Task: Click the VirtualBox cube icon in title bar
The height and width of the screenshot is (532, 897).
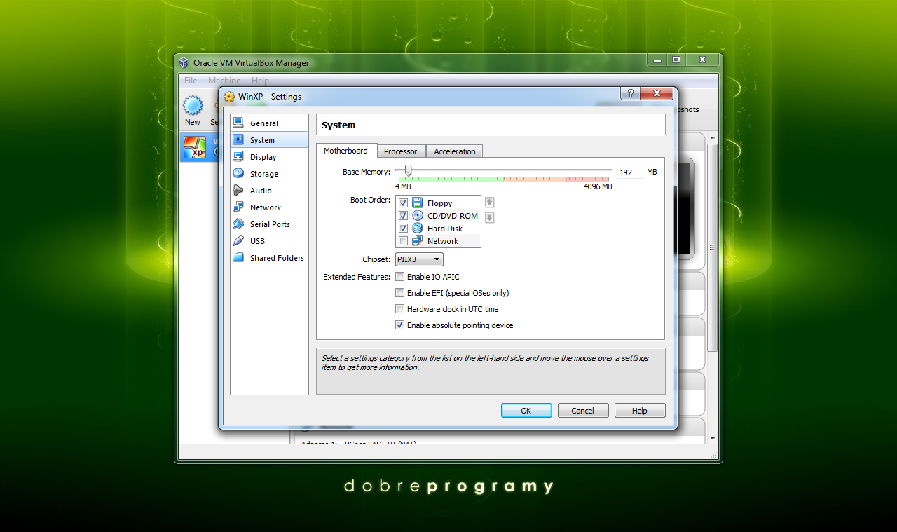Action: (184, 62)
